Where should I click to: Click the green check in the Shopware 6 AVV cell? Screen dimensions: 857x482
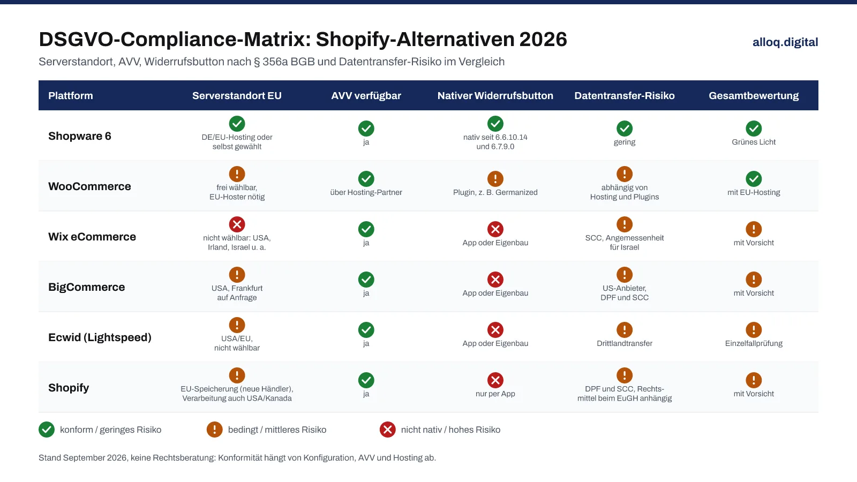pos(366,129)
